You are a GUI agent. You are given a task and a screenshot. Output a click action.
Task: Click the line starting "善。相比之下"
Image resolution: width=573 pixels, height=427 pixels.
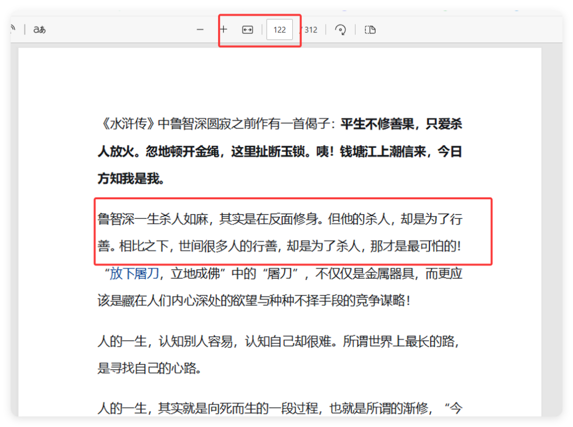pos(280,246)
